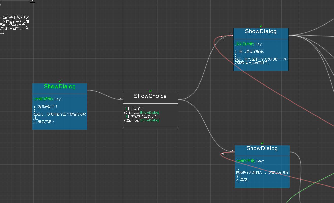This screenshot has width=334, height=203.
Task: Click the (1) connection label
Action: pyautogui.click(x=222, y=37)
